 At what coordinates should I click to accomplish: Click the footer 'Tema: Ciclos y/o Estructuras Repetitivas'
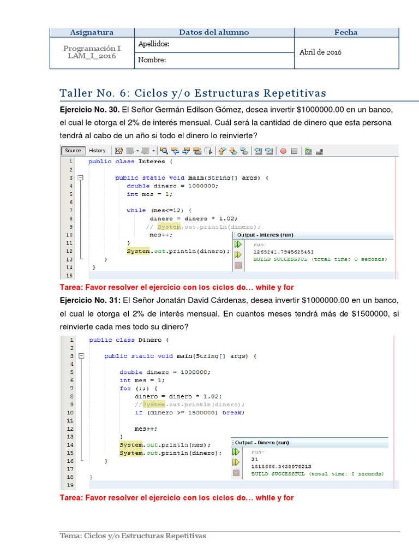[133, 536]
